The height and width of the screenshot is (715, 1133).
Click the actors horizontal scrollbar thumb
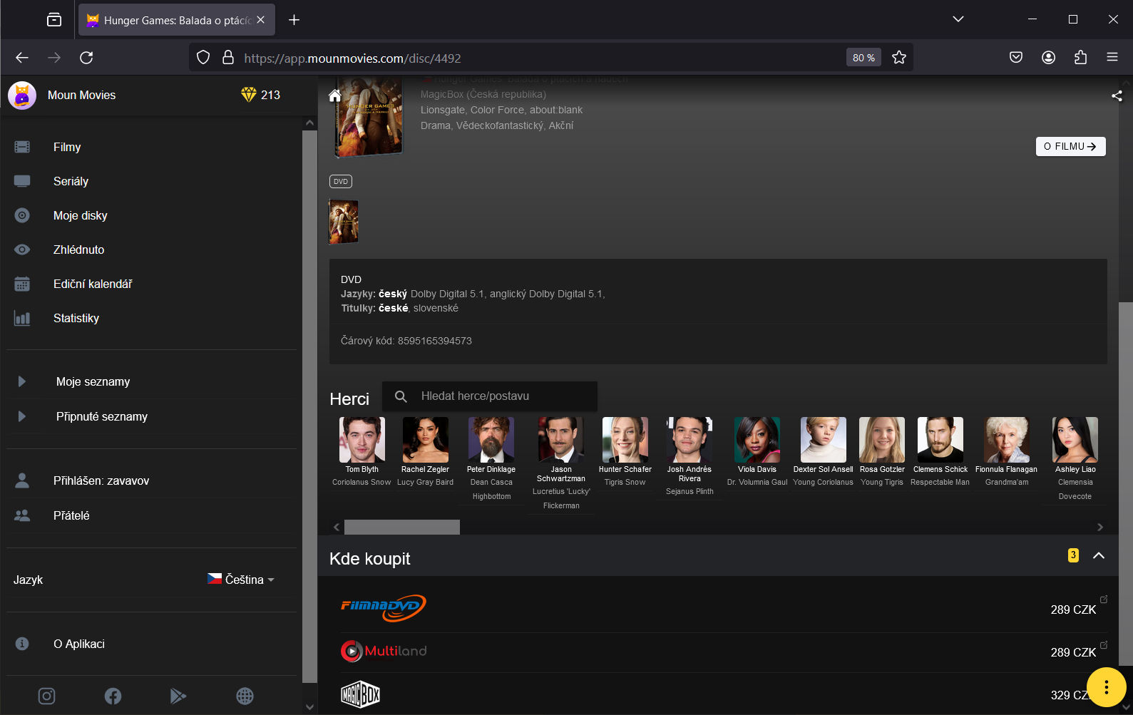(x=402, y=527)
